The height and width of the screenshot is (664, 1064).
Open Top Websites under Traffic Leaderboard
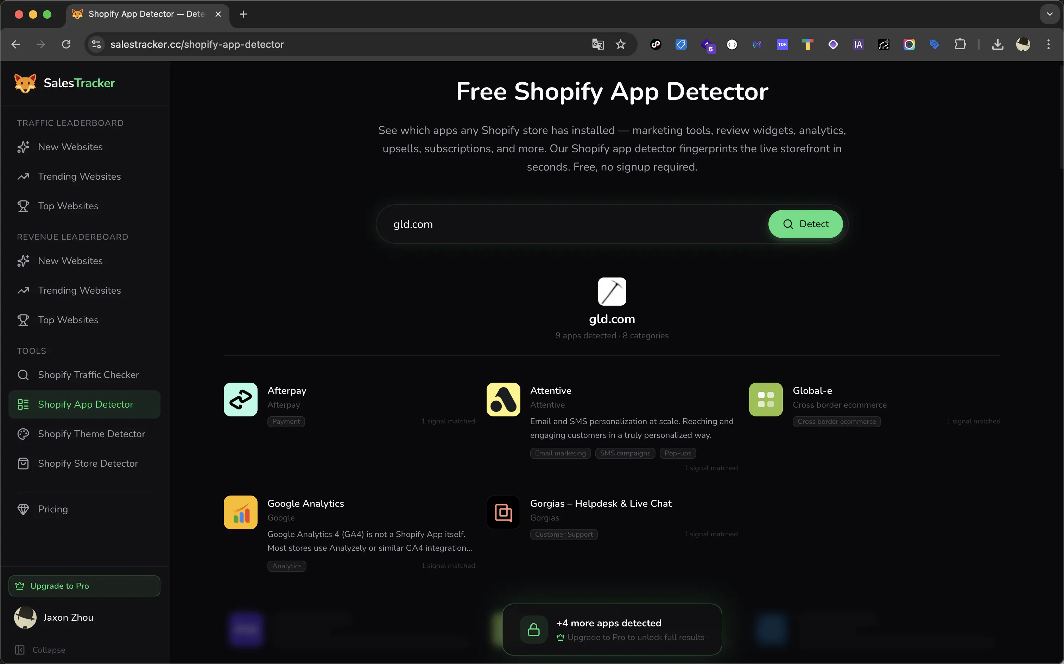coord(84,206)
